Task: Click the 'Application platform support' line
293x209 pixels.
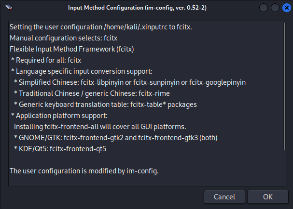Action: coord(61,116)
